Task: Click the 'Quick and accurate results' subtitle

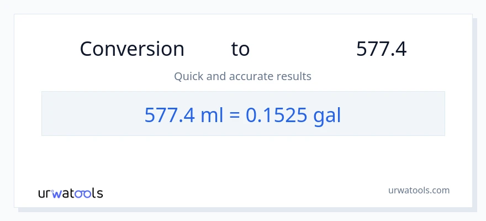Action: click(242, 76)
